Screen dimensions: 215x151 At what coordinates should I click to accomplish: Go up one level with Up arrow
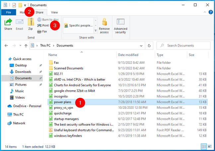point(26,46)
